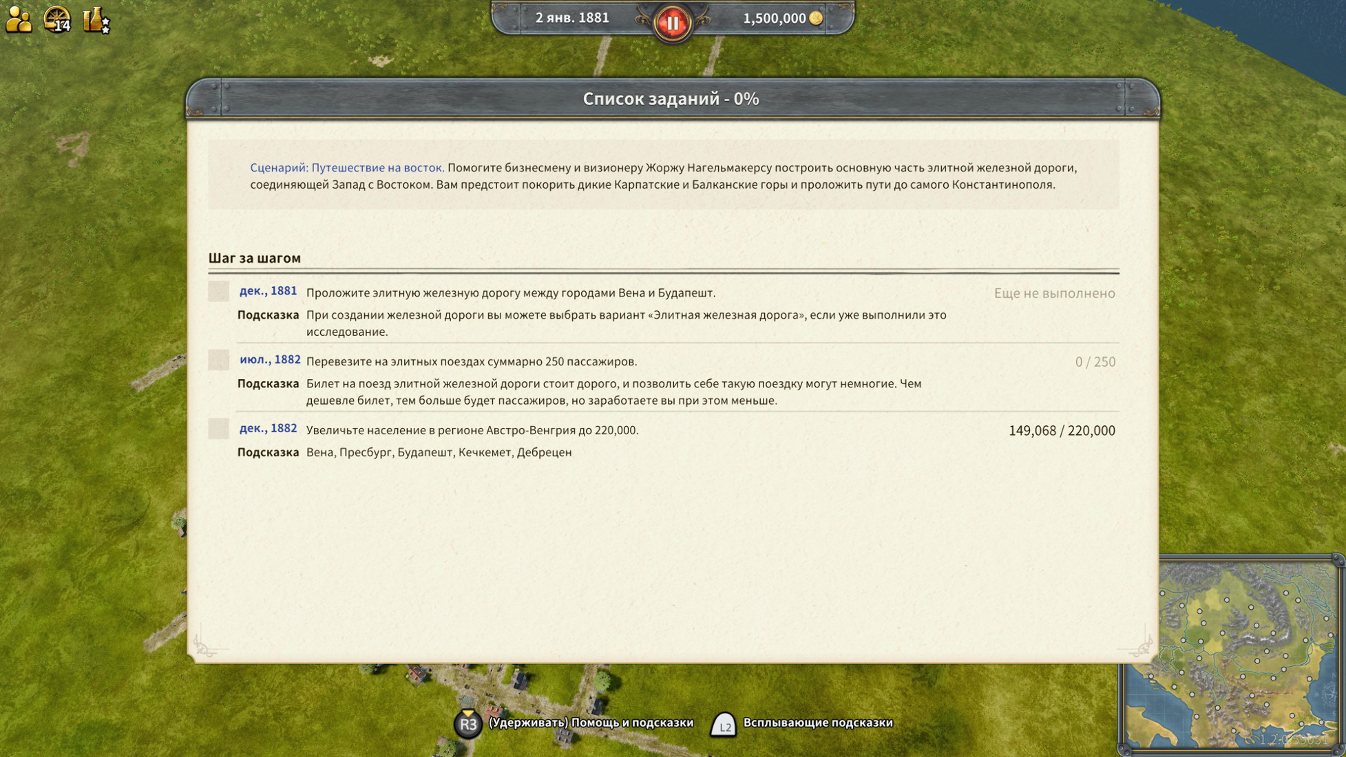Tick the 250 passengers task checkbox
This screenshot has height=757, width=1346.
pyautogui.click(x=219, y=360)
